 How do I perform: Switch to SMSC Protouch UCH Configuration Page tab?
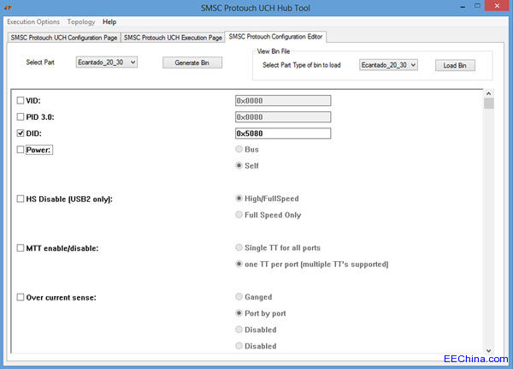pyautogui.click(x=64, y=38)
